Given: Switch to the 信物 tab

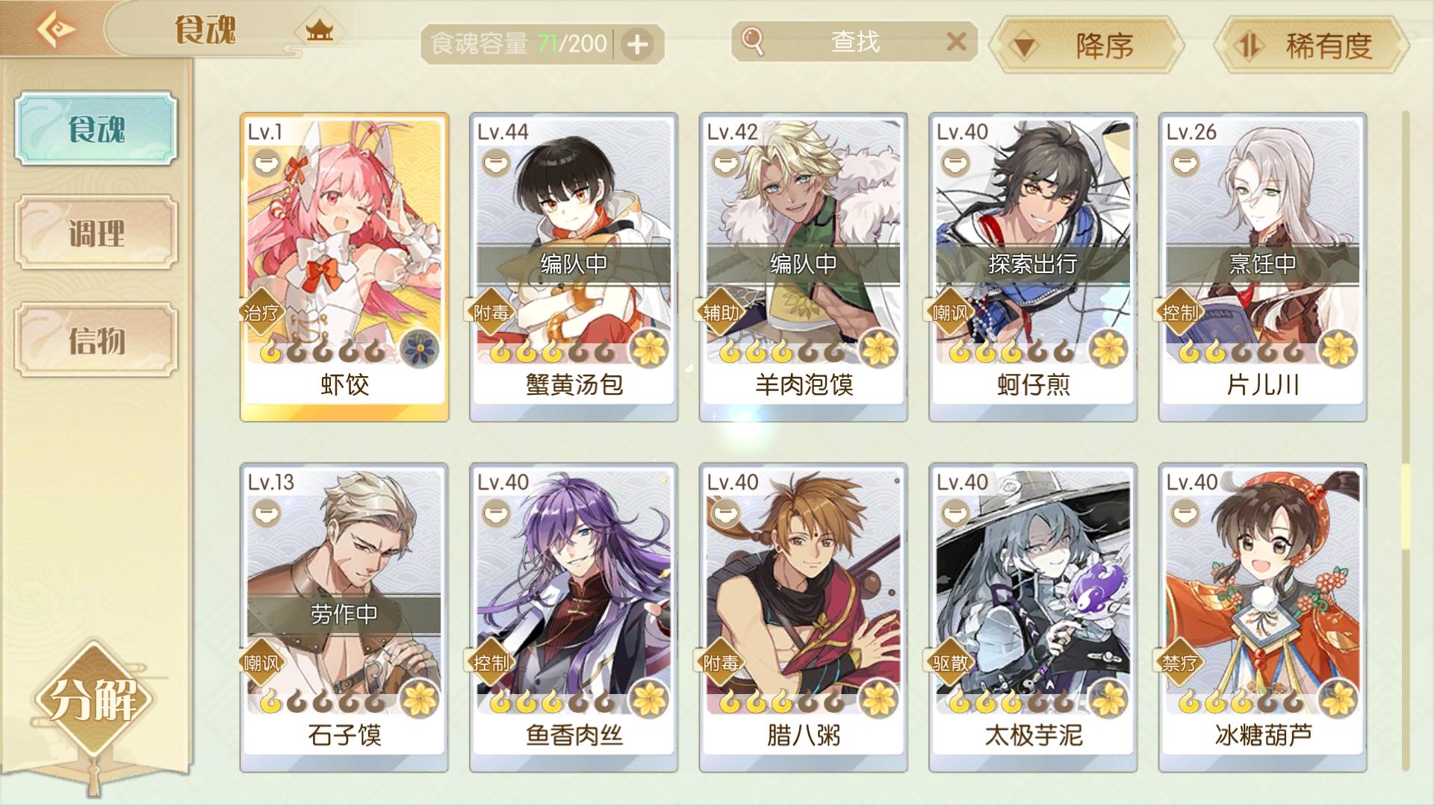Looking at the screenshot, I should pos(96,340).
